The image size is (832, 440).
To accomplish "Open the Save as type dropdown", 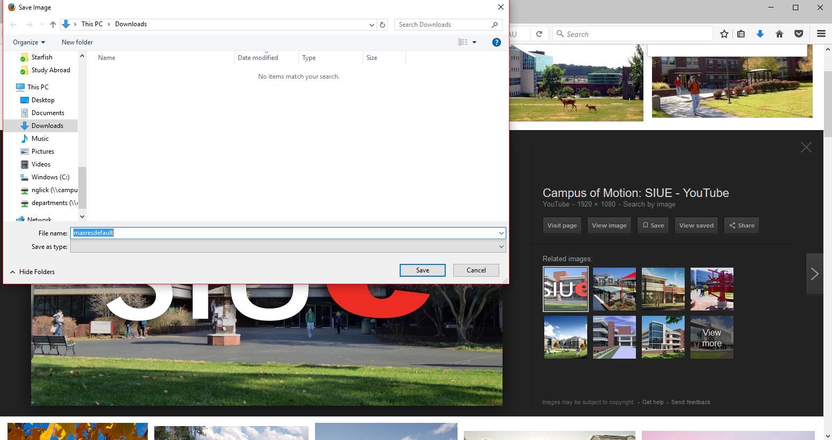I will [501, 247].
